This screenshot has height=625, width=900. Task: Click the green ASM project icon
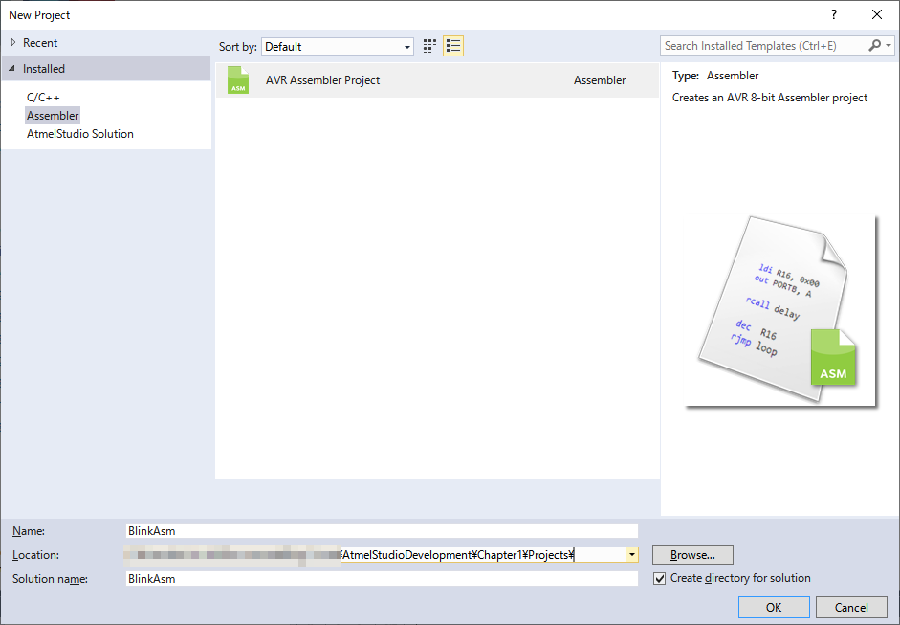[237, 79]
